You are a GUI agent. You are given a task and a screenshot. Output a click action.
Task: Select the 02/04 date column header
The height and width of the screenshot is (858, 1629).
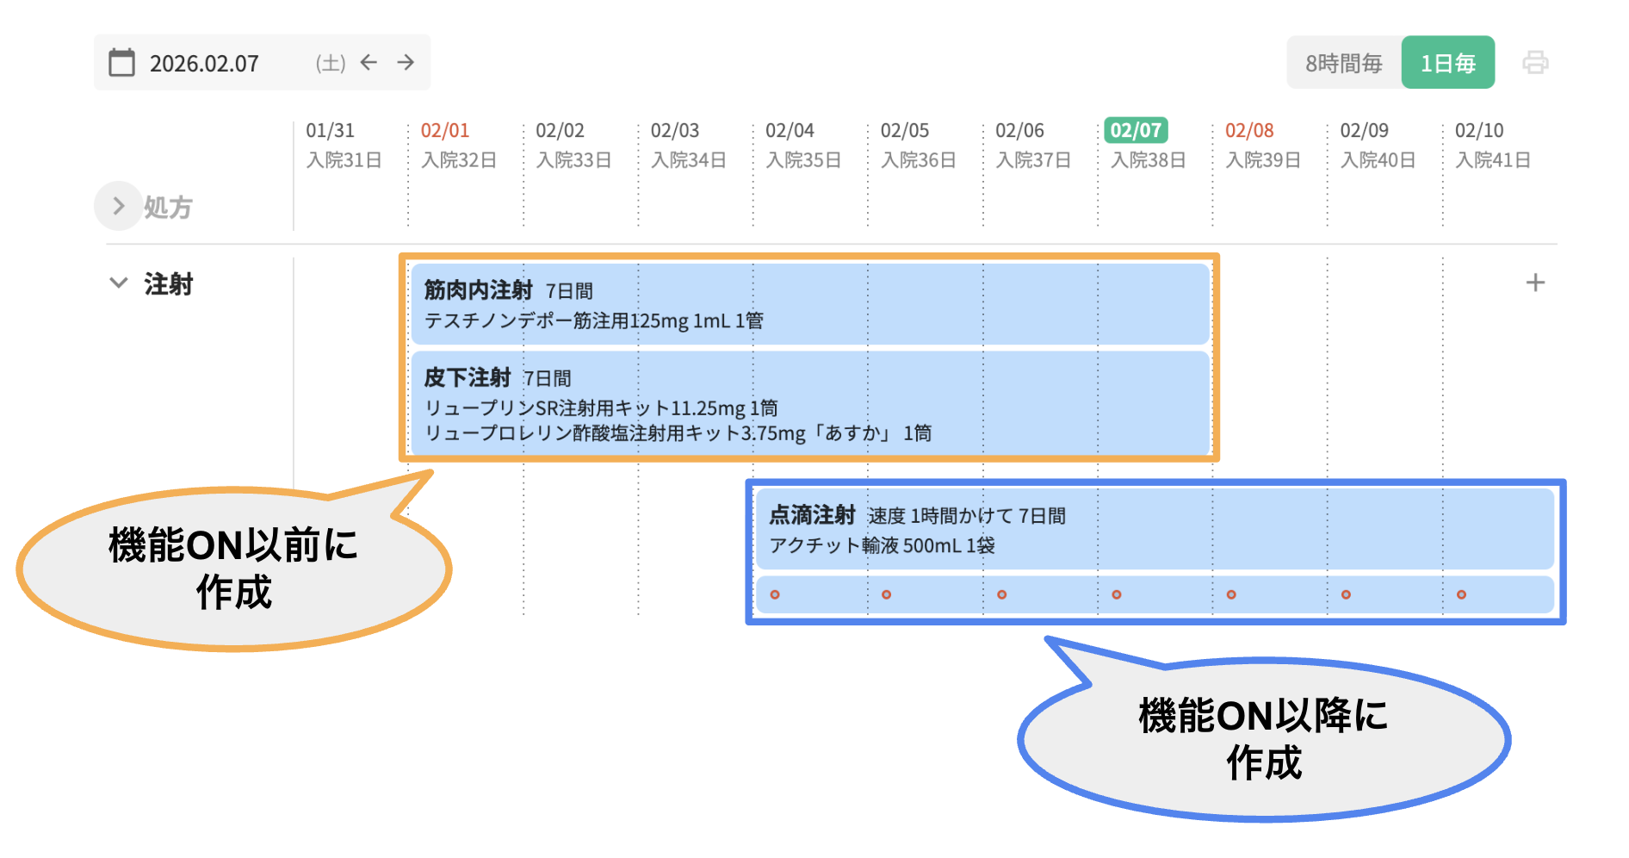790,131
